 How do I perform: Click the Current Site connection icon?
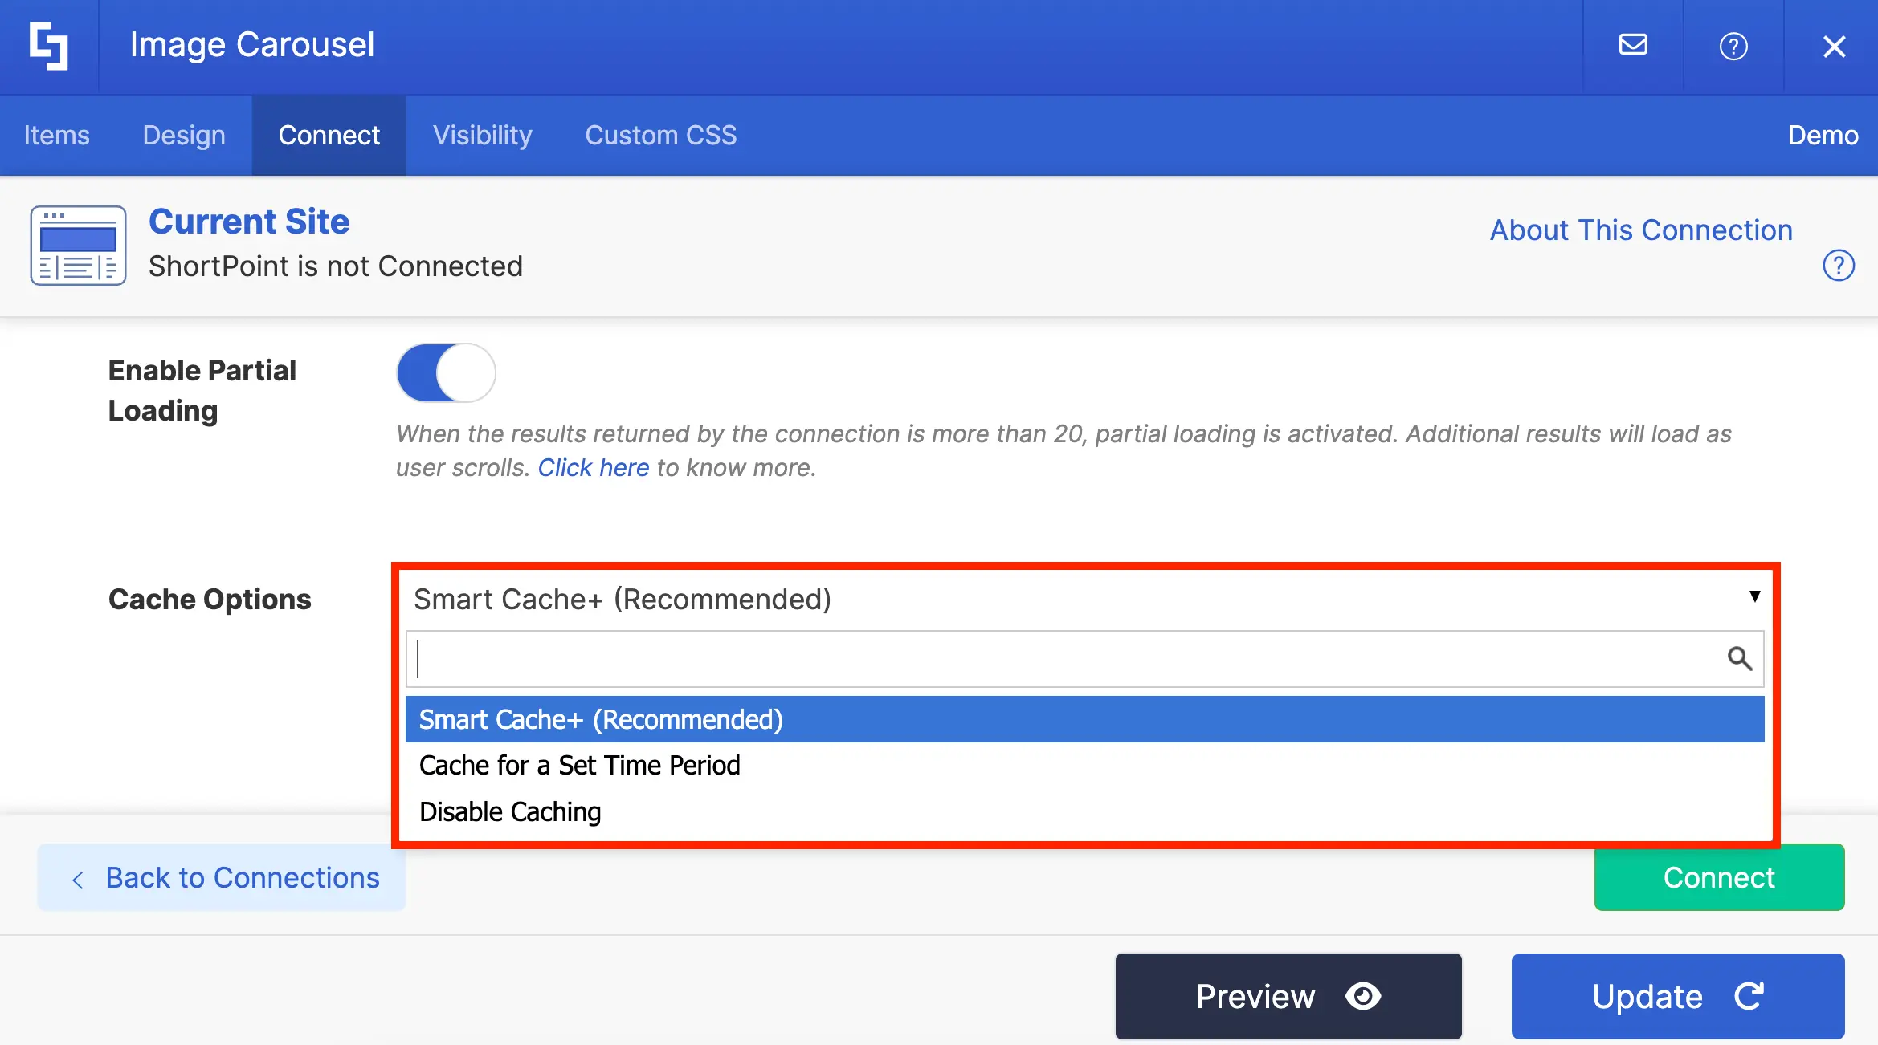click(x=78, y=245)
